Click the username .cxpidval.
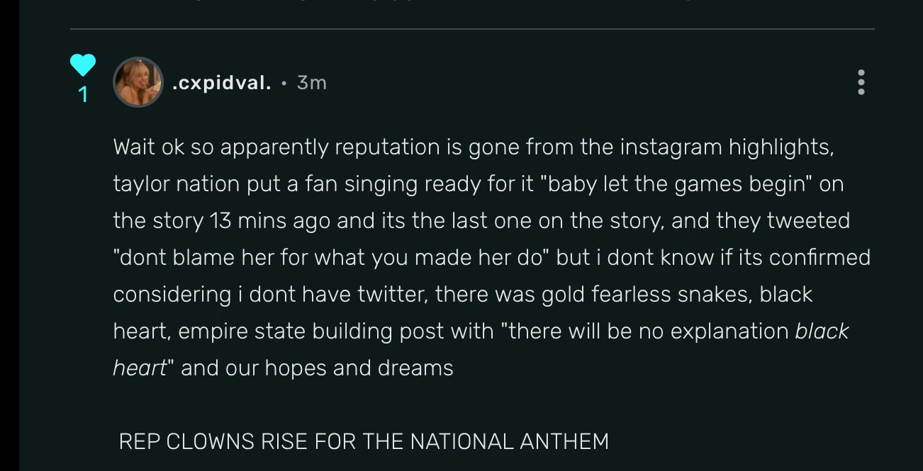This screenshot has height=471, width=923. (222, 82)
